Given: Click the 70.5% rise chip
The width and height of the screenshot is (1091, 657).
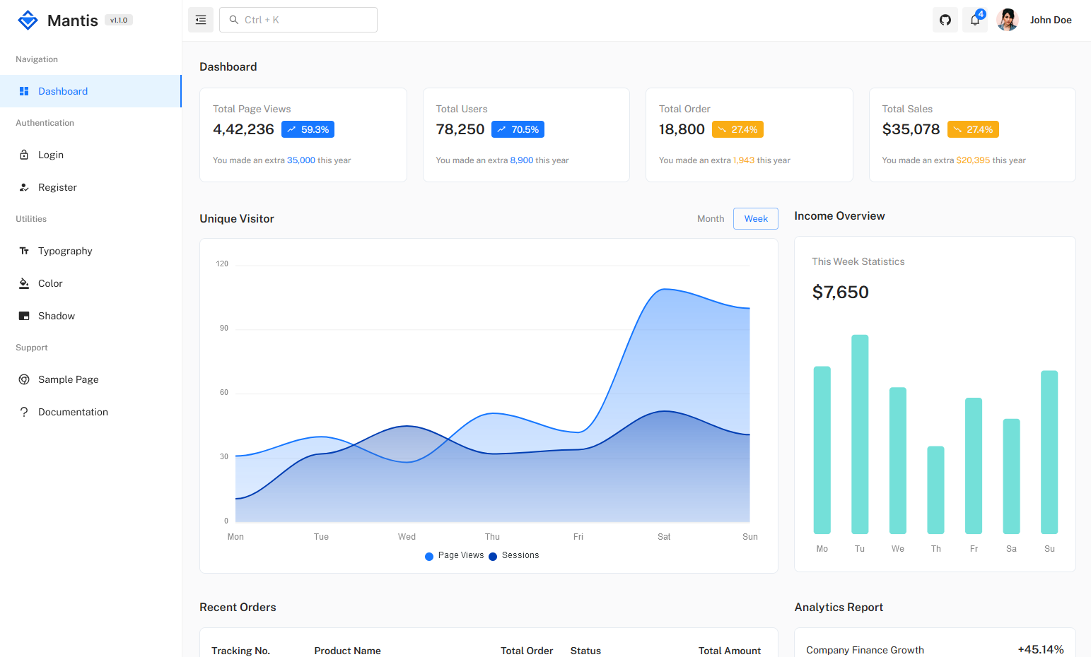Looking at the screenshot, I should pos(518,129).
